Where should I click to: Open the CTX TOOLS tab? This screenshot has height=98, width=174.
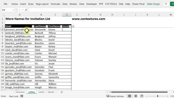tap(111, 4)
